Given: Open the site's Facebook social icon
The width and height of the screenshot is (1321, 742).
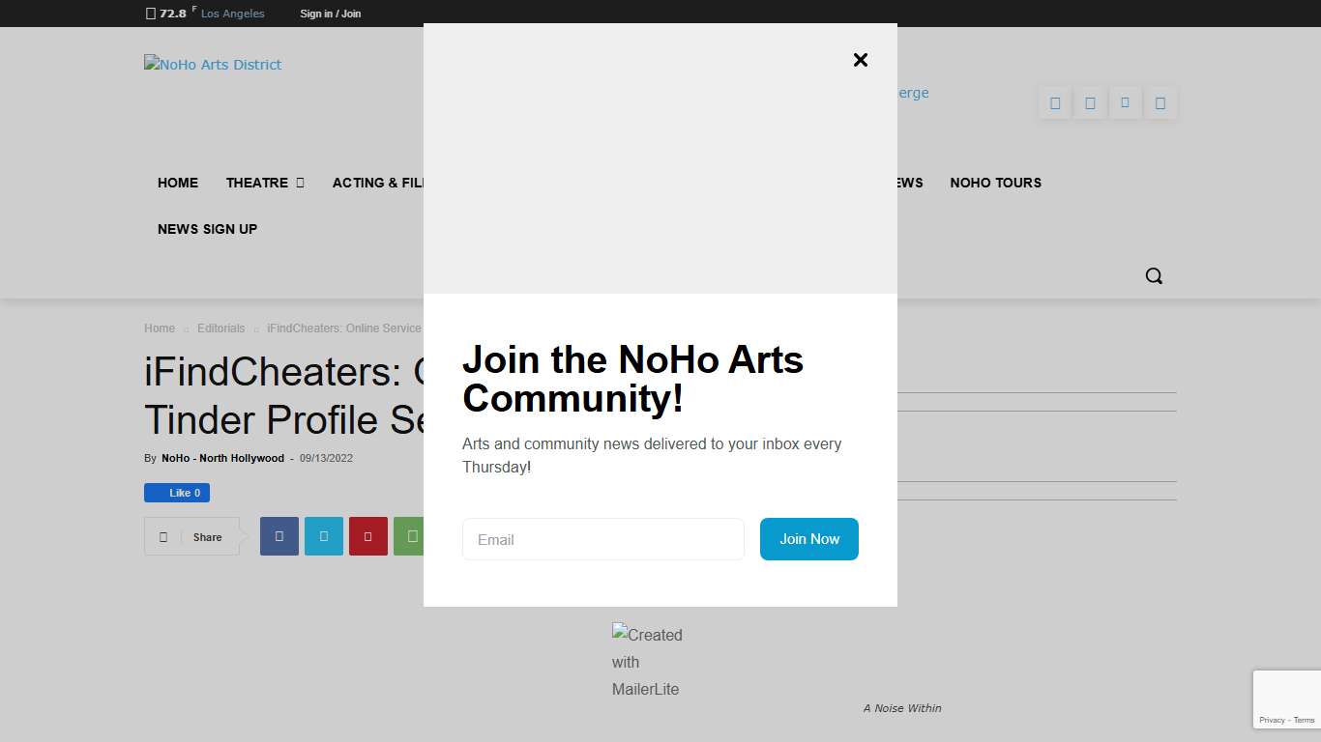Looking at the screenshot, I should [1054, 102].
